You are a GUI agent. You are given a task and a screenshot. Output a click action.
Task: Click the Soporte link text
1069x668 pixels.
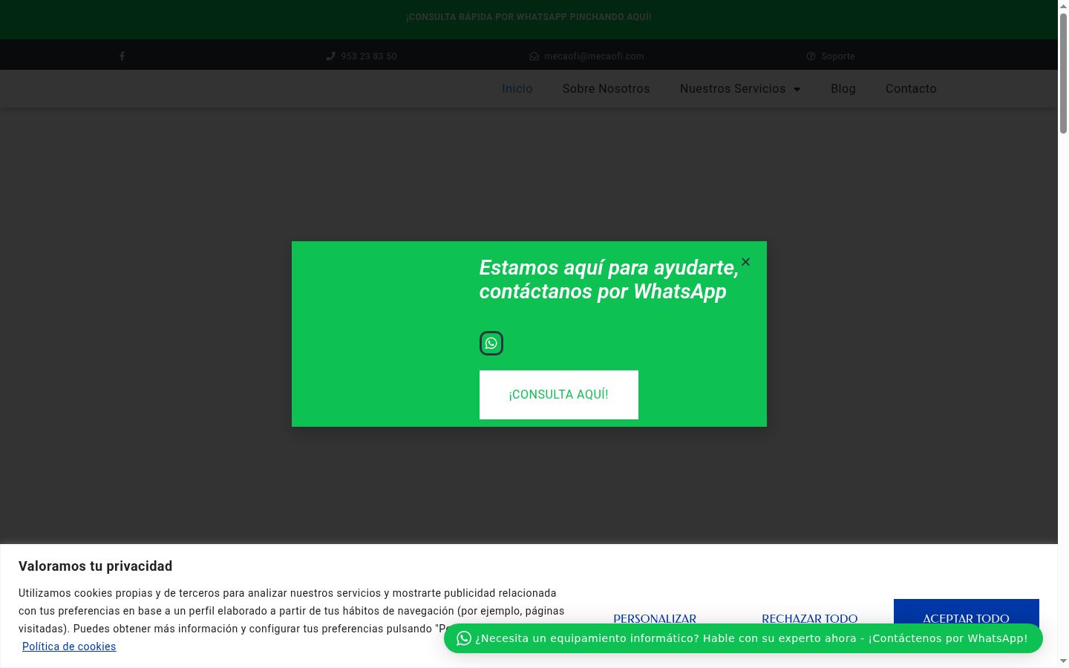pyautogui.click(x=838, y=56)
